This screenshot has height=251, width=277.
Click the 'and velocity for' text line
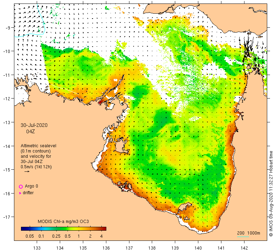(x=36, y=156)
